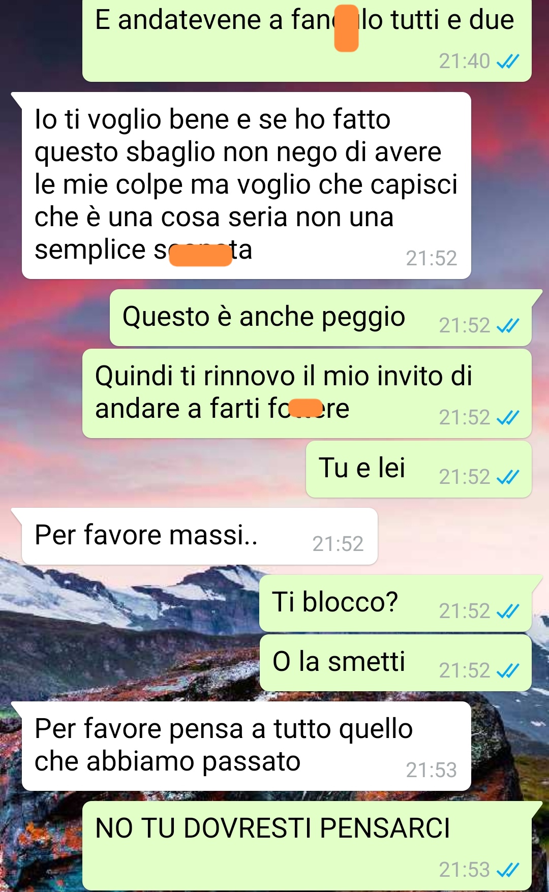Image resolution: width=549 pixels, height=892 pixels.
Task: Select the 'Io ti voglio bene' received message
Action: tap(246, 186)
